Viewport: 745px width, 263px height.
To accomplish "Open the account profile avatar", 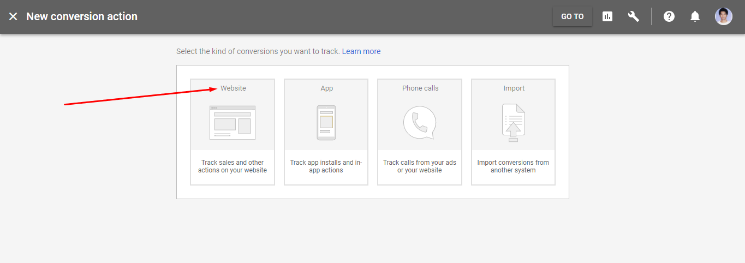I will coord(724,16).
